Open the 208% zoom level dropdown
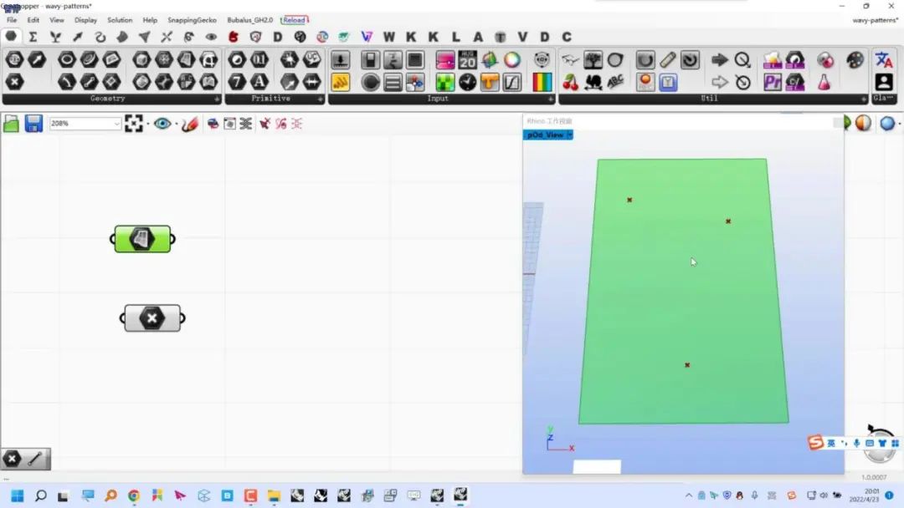This screenshot has width=904, height=508. 116,124
